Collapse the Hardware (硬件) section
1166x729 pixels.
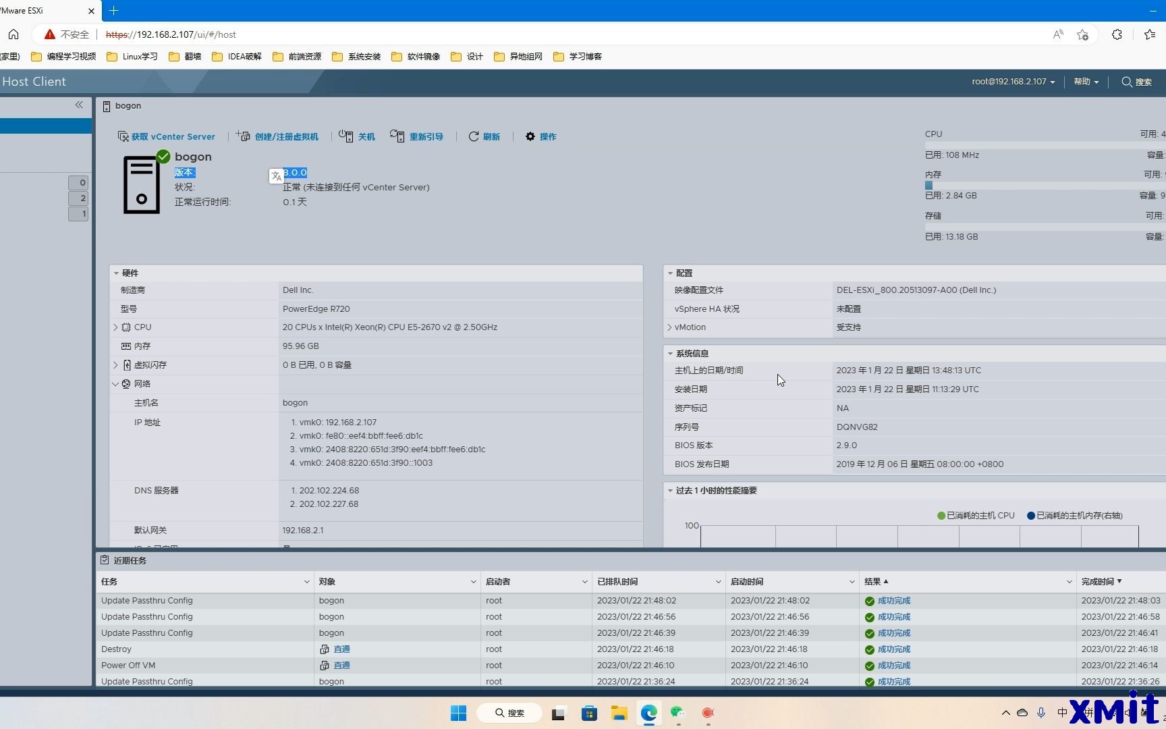click(x=117, y=273)
